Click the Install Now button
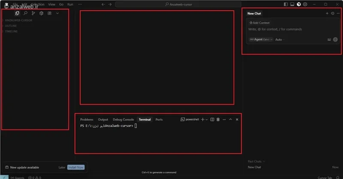The width and height of the screenshot is (343, 179). (x=76, y=167)
